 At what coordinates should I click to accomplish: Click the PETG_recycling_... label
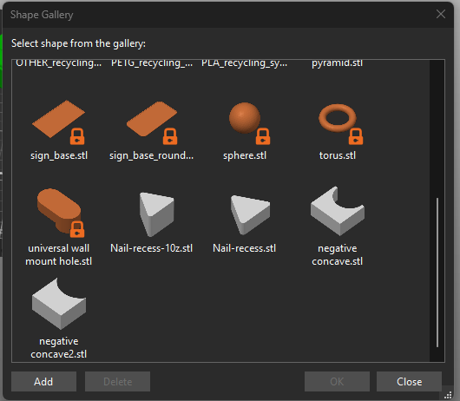[152, 62]
